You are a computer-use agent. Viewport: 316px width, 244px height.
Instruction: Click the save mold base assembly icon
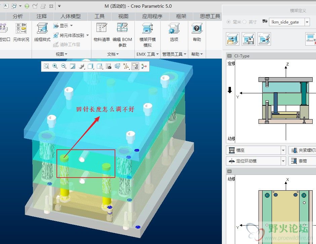(x=248, y=39)
